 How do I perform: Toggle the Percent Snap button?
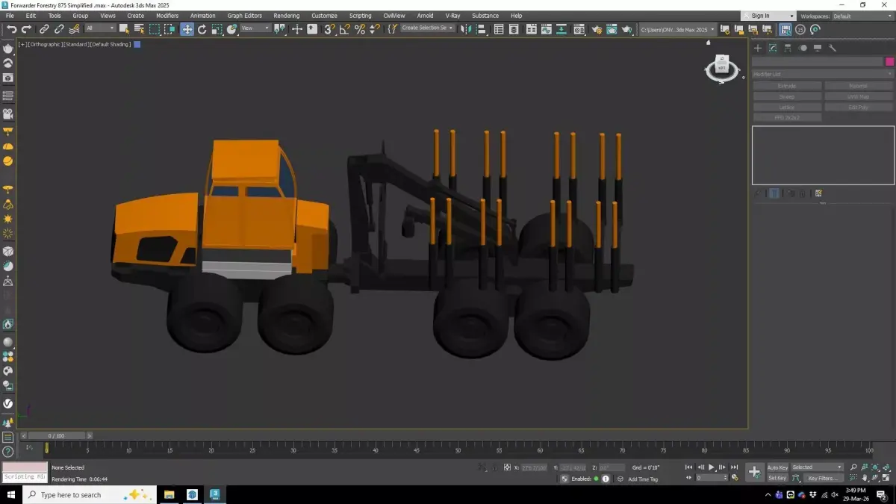pyautogui.click(x=360, y=29)
